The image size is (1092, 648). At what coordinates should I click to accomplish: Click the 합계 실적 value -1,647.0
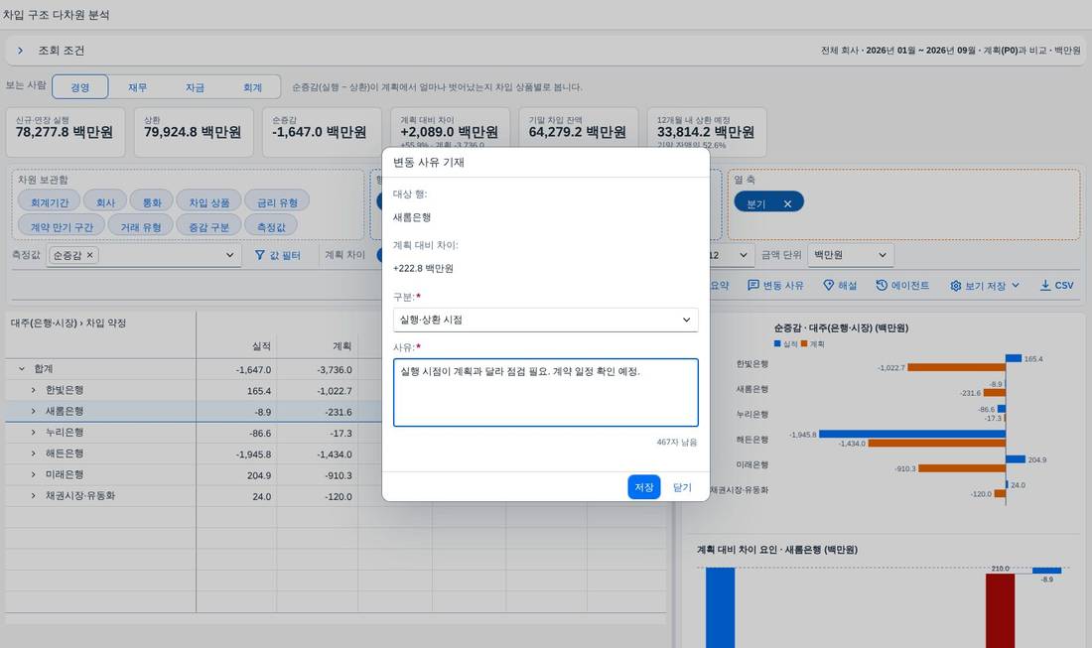tap(253, 369)
